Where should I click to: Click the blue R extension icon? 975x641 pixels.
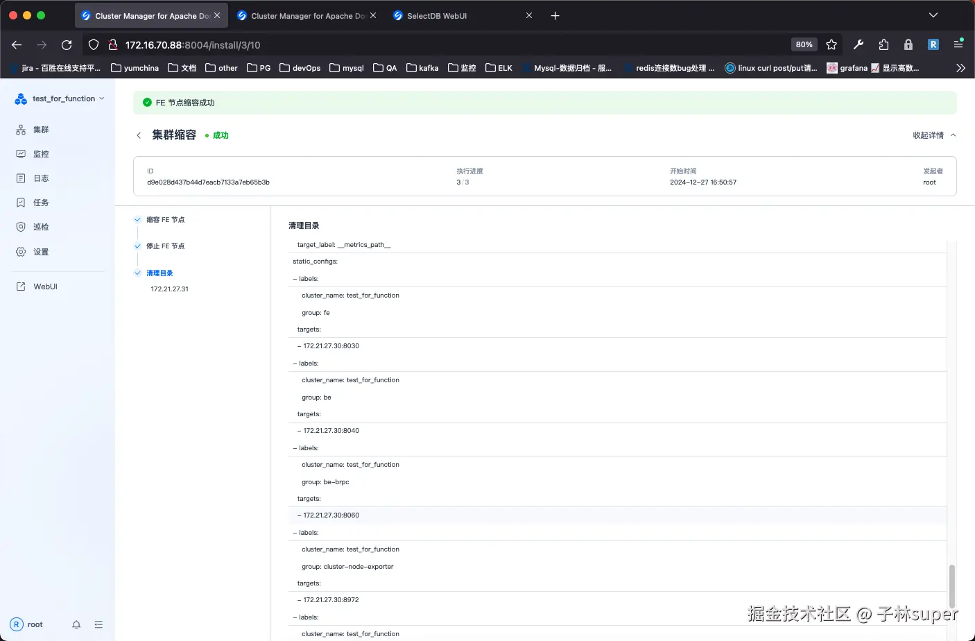[x=933, y=44]
